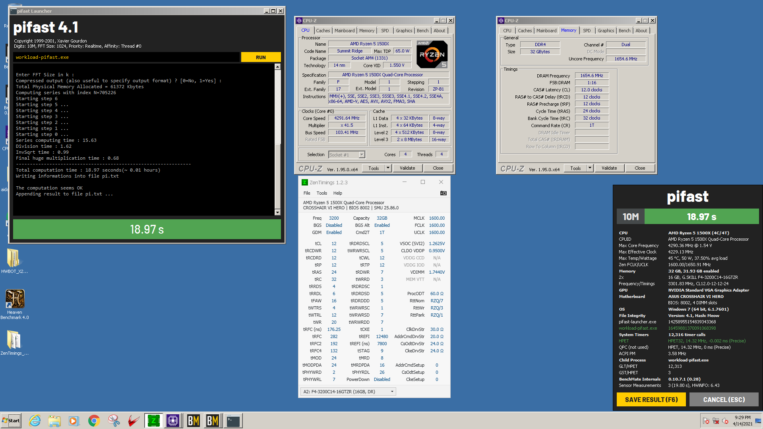Open the Bench tab in right CPU-Z window

(x=624, y=31)
